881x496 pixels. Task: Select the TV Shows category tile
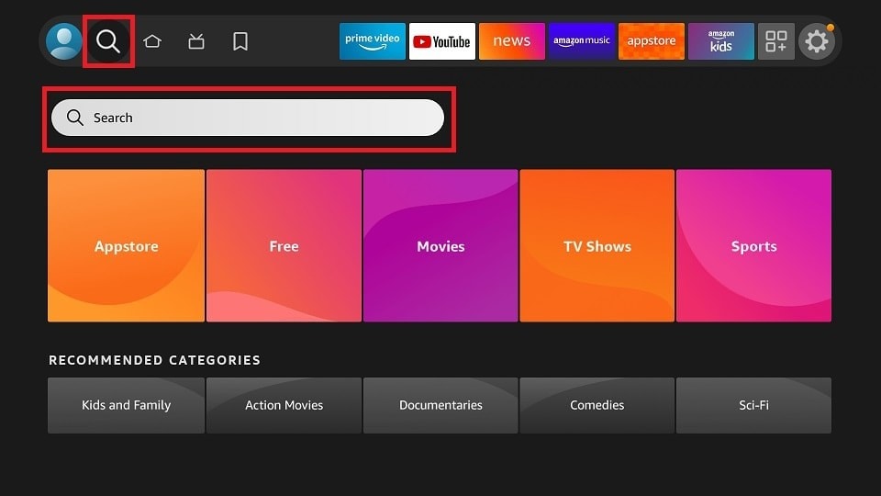[x=597, y=246]
